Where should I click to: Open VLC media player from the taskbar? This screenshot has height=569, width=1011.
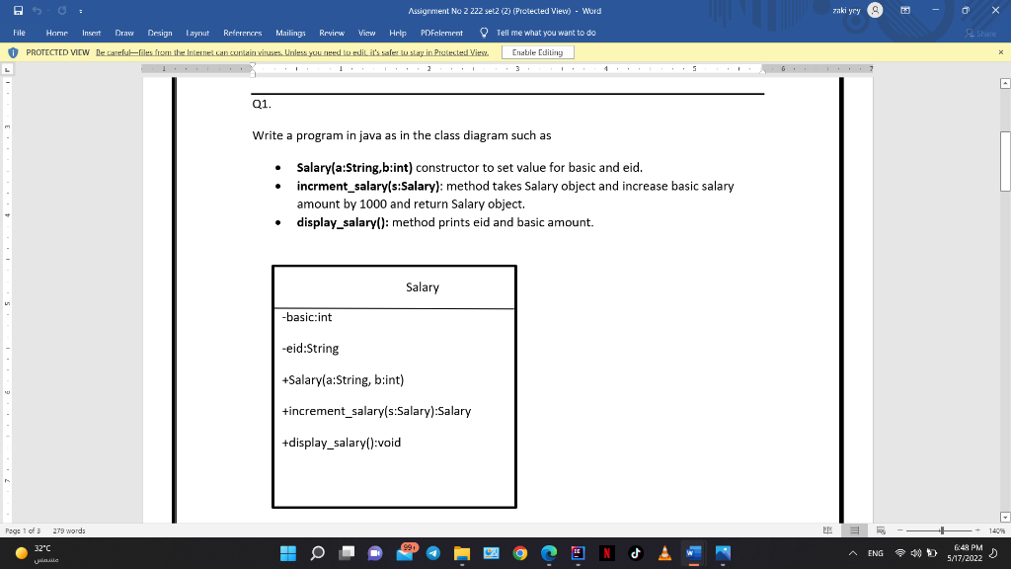click(x=664, y=553)
